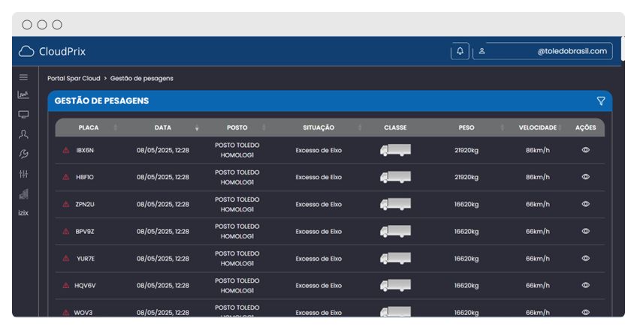Screen dimensions: 637x330
Task: View details of plate HBF1O weighing
Action: coord(585,177)
